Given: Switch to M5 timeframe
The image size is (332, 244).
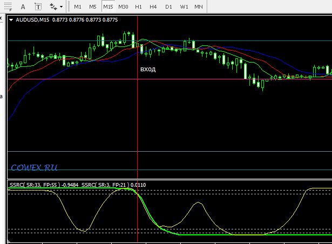Looking at the screenshot, I should point(93,7).
